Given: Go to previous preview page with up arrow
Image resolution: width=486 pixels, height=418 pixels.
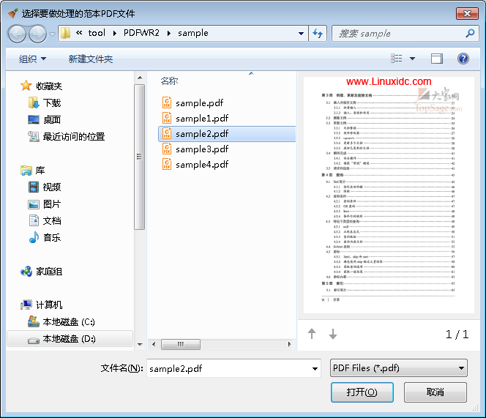Looking at the screenshot, I should [x=312, y=334].
